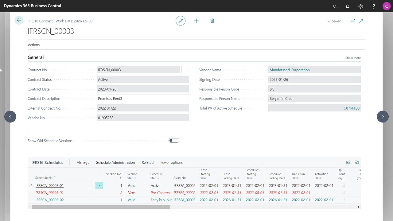393x221 pixels.
Task: Open row options for IFRSCN_00003-01 Valid
Action: [99, 185]
